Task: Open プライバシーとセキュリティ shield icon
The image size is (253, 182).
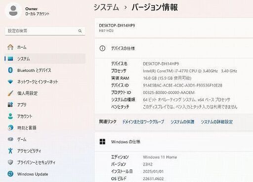Action: 10,162
